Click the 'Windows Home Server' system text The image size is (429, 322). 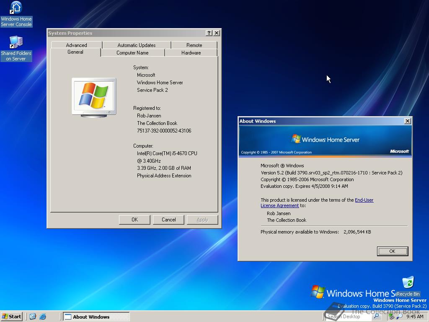160,83
